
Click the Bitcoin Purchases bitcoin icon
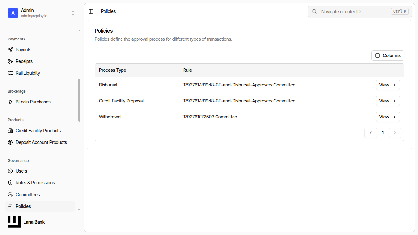tap(10, 102)
